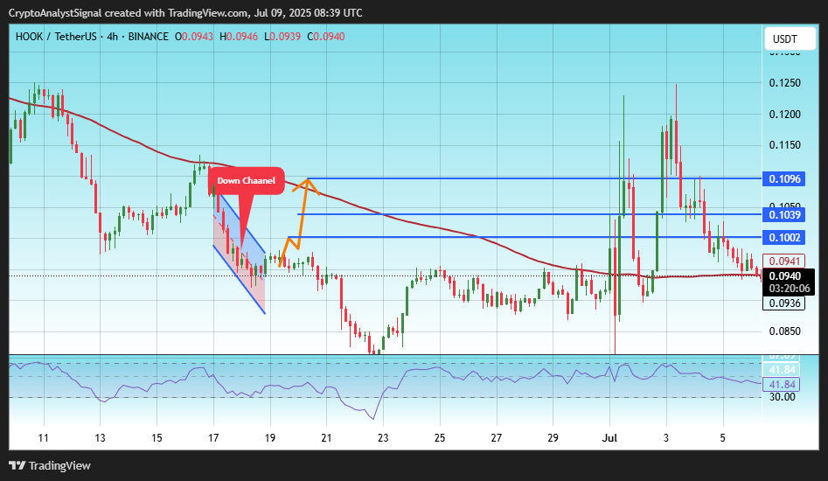The width and height of the screenshot is (828, 481).
Task: Click the HOOK / TetherUS symbol title
Action: click(x=56, y=37)
